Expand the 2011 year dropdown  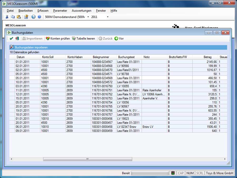coord(100,17)
